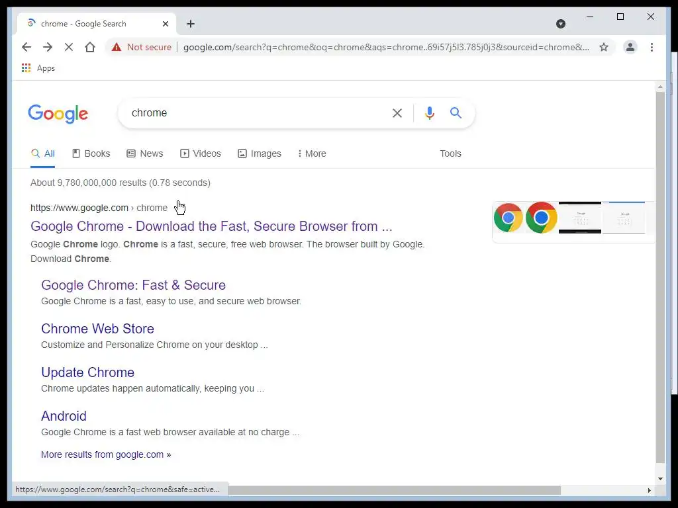Switch to the Videos tab
678x508 pixels.
tap(200, 153)
